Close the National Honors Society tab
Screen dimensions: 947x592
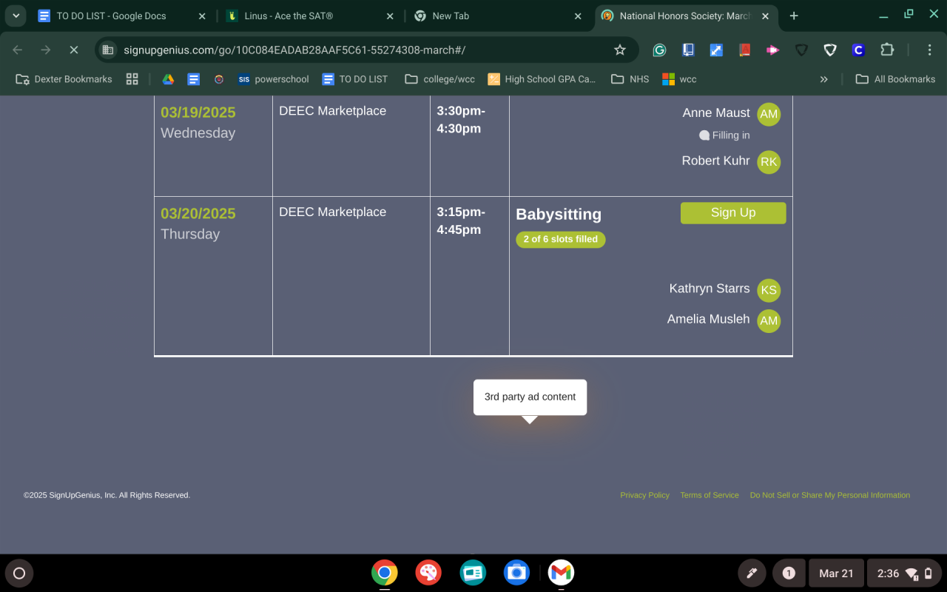[765, 16]
